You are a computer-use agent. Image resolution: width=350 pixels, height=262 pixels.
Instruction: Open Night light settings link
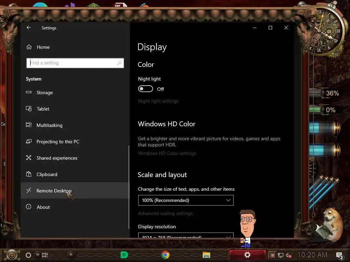click(158, 101)
